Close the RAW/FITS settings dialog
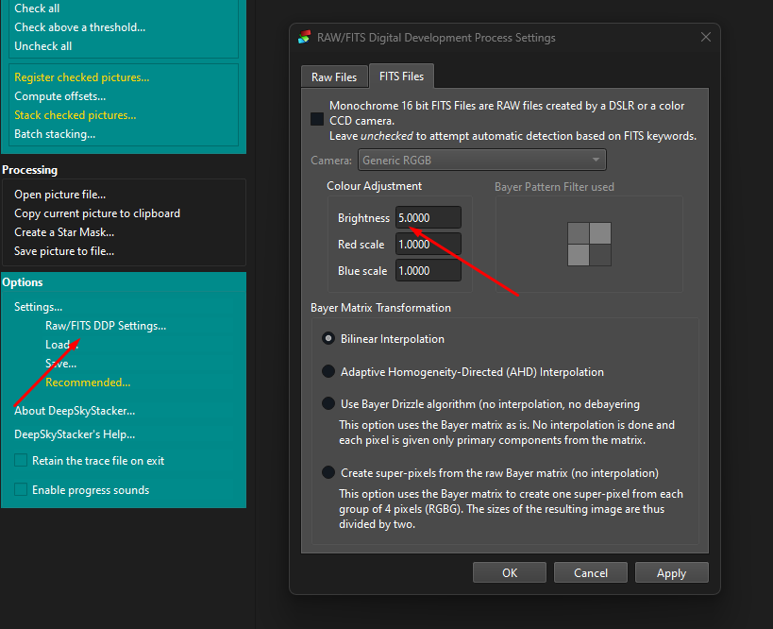This screenshot has height=629, width=773. point(705,37)
